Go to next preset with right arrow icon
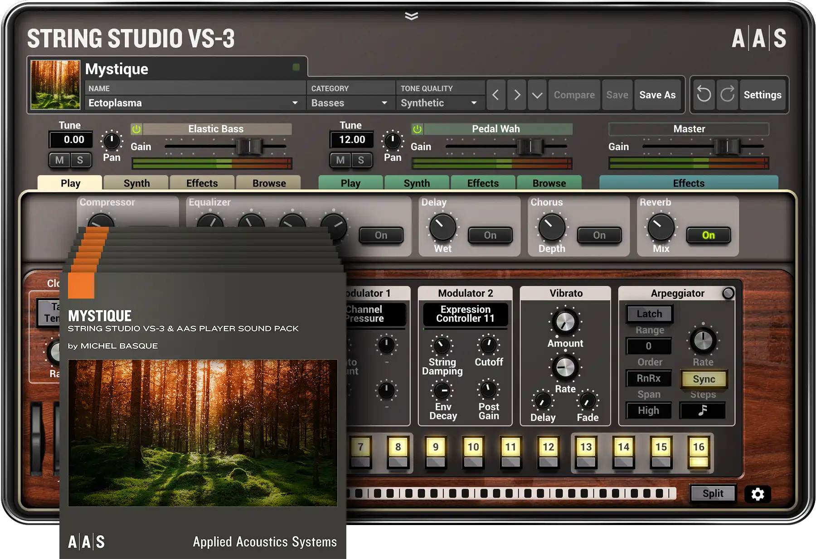Image resolution: width=816 pixels, height=559 pixels. [x=516, y=95]
